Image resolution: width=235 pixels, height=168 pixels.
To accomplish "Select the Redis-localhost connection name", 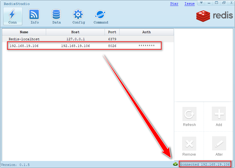I will tap(24, 39).
